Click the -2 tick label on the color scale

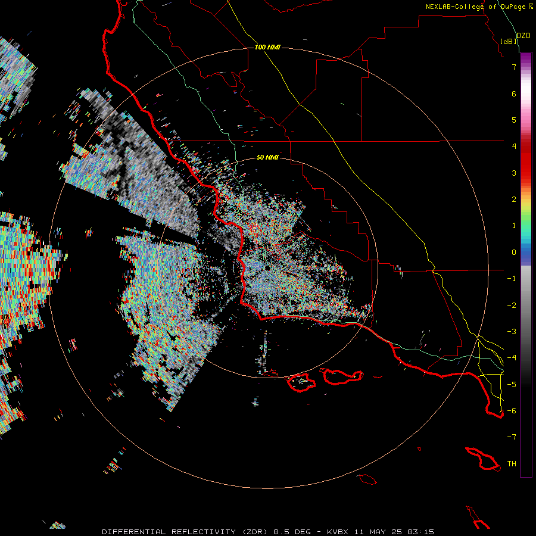pyautogui.click(x=512, y=306)
